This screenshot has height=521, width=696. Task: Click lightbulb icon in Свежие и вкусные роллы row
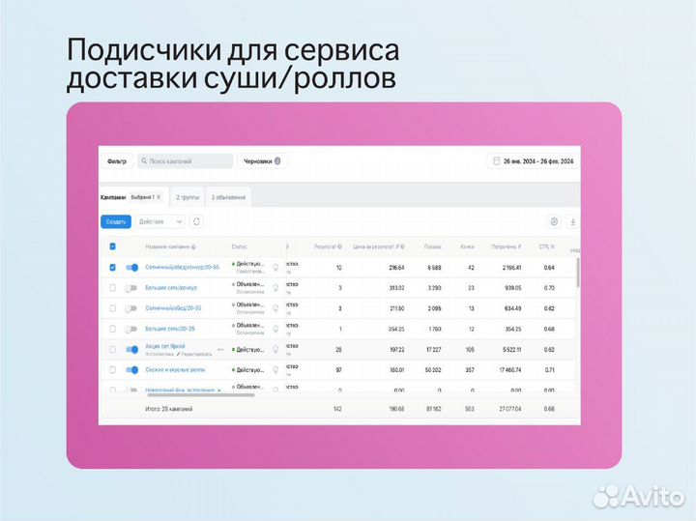pyautogui.click(x=275, y=370)
